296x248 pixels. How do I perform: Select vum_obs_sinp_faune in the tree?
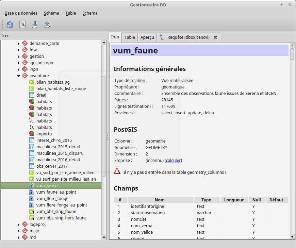pos(56,211)
